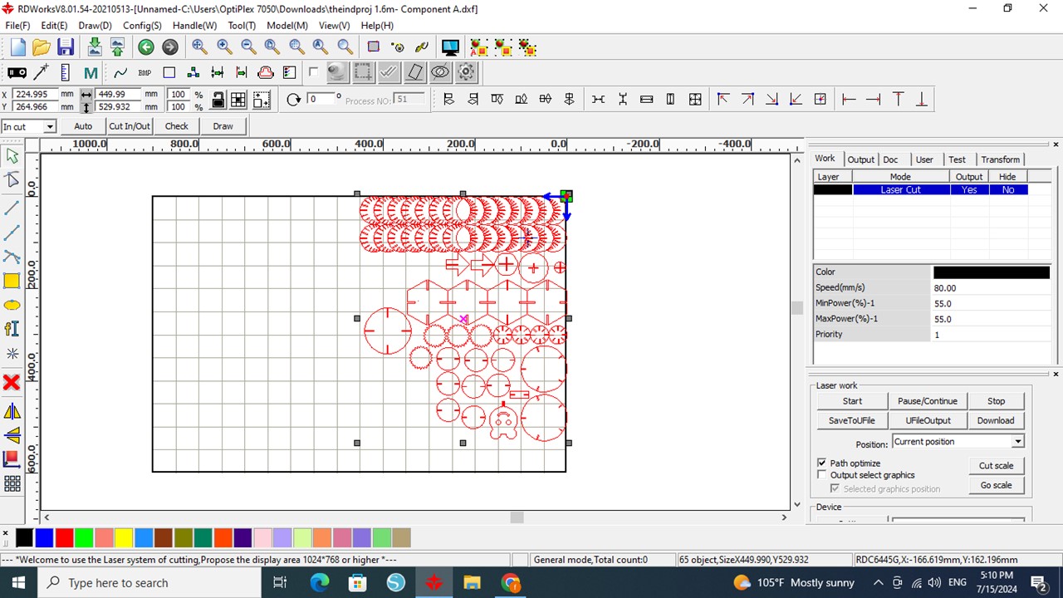Click the rotate icon near angle field
Image resolution: width=1063 pixels, height=598 pixels.
[x=293, y=100]
